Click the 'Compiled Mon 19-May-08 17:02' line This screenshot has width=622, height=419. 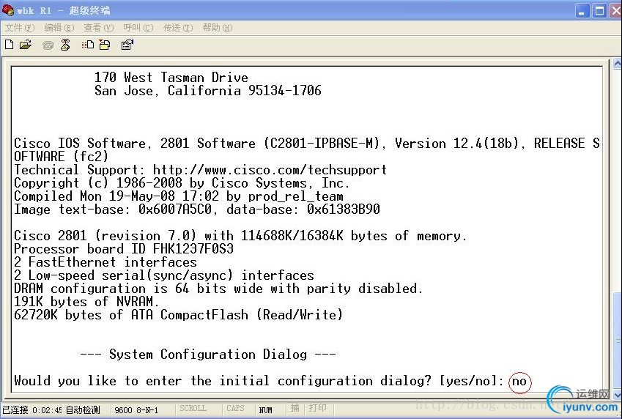pos(179,196)
